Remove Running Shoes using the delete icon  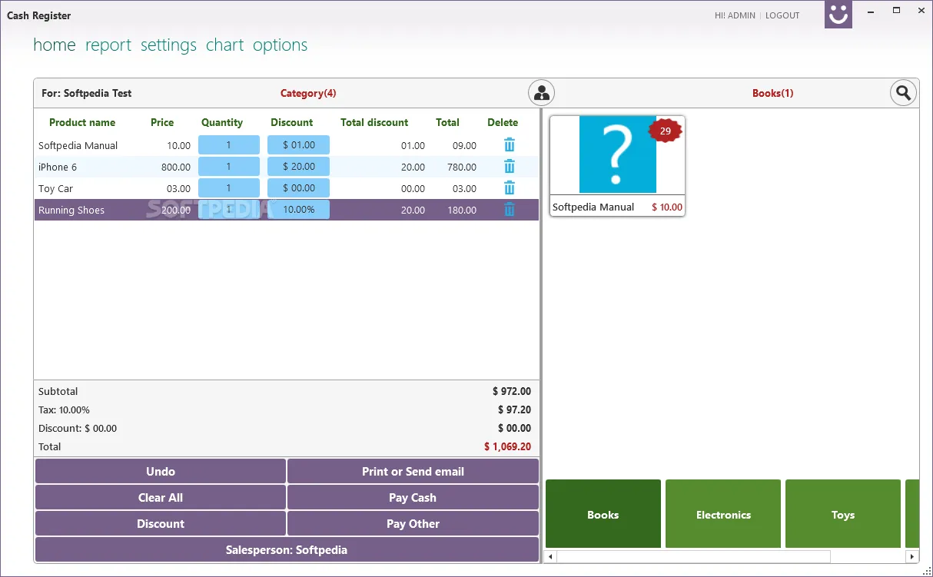509,209
